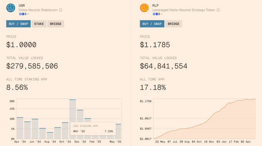Click the 7.33% tooltip APR value

coord(109,131)
